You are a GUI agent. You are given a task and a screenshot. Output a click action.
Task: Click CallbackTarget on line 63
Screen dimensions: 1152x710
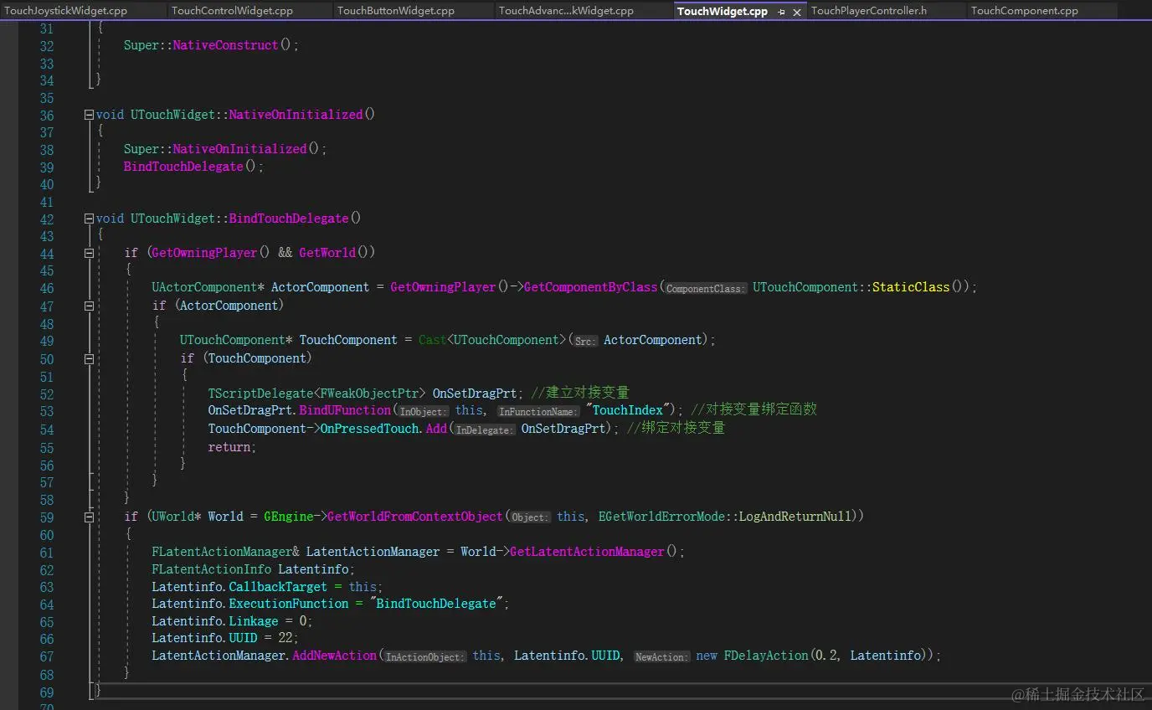pos(278,587)
